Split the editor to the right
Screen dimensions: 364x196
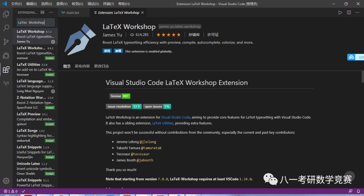349,12
